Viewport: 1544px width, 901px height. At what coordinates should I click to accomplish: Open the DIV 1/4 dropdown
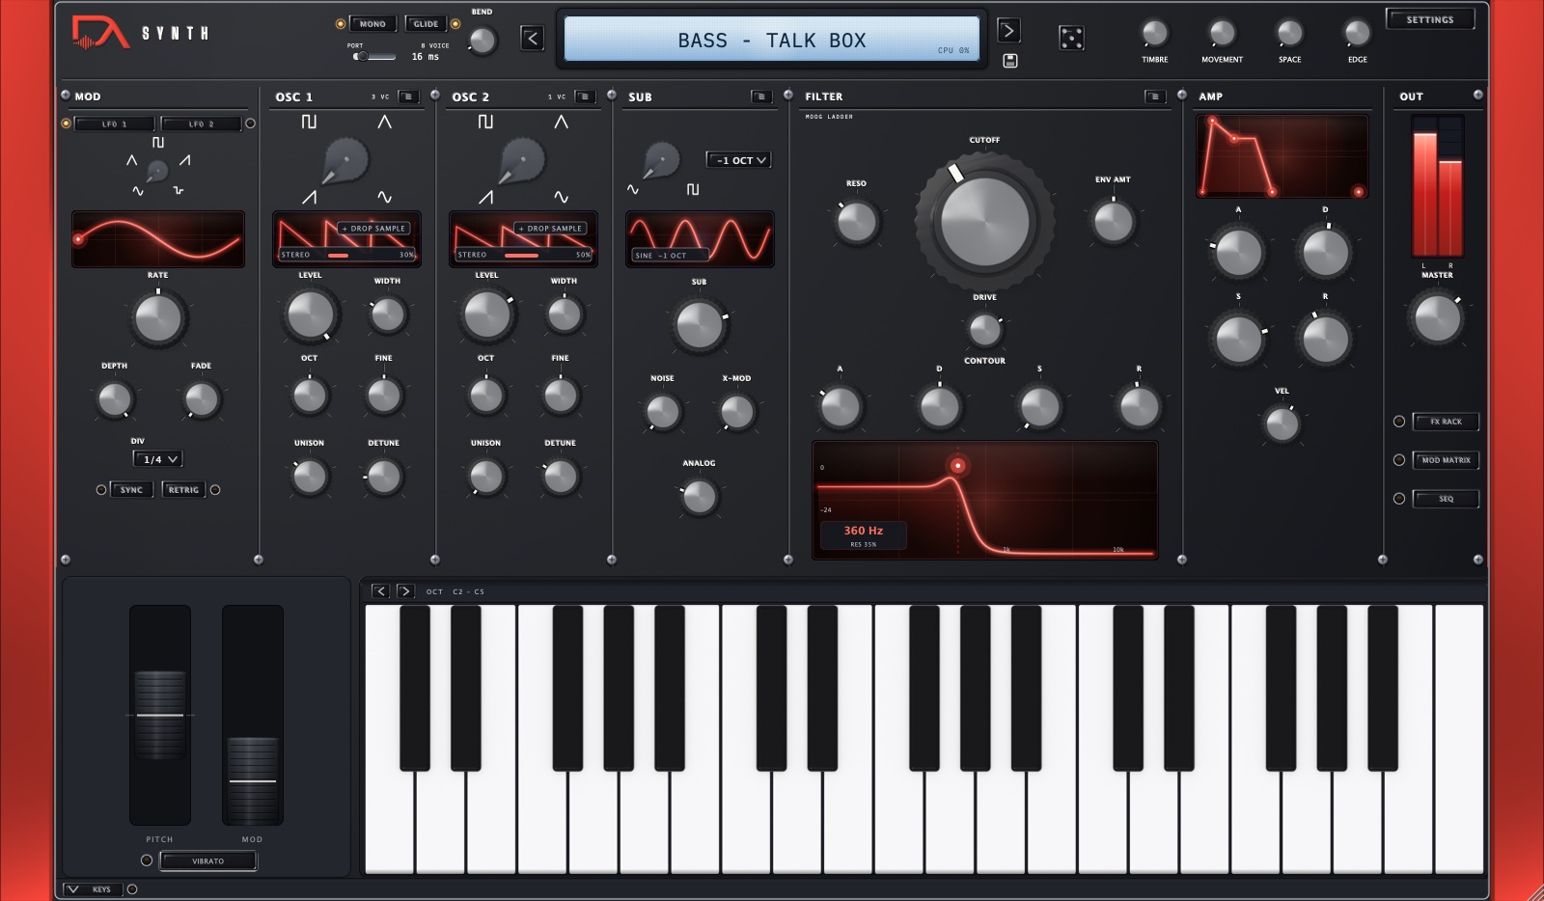[157, 459]
